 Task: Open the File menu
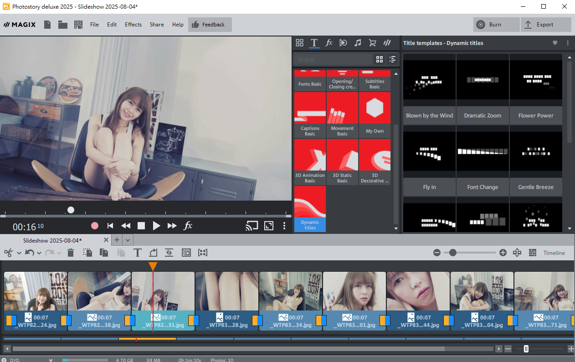[x=94, y=25]
